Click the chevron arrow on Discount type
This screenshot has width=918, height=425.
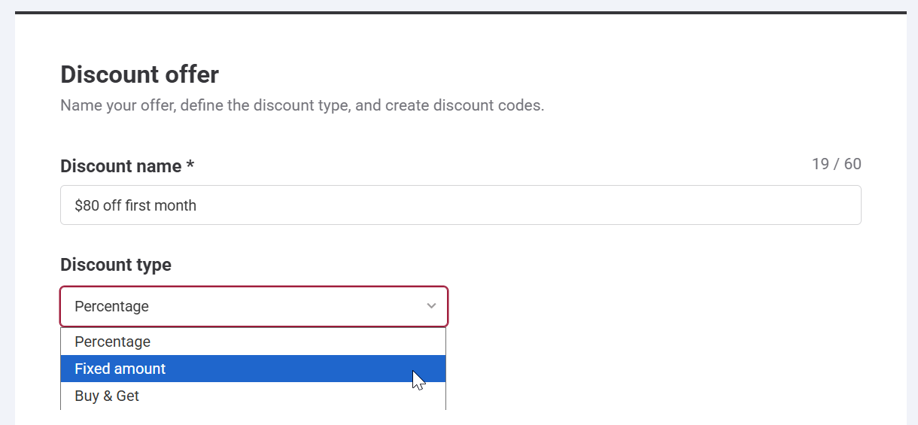(x=431, y=306)
